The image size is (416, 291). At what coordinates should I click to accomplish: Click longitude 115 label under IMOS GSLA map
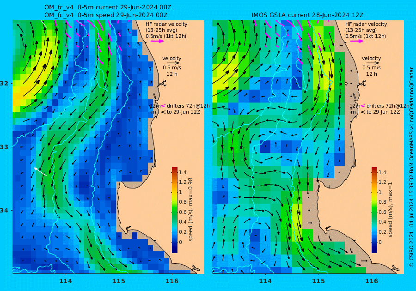[x=318, y=281]
